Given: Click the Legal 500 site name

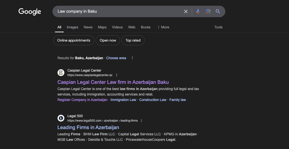Looking at the screenshot, I should pos(75,116).
